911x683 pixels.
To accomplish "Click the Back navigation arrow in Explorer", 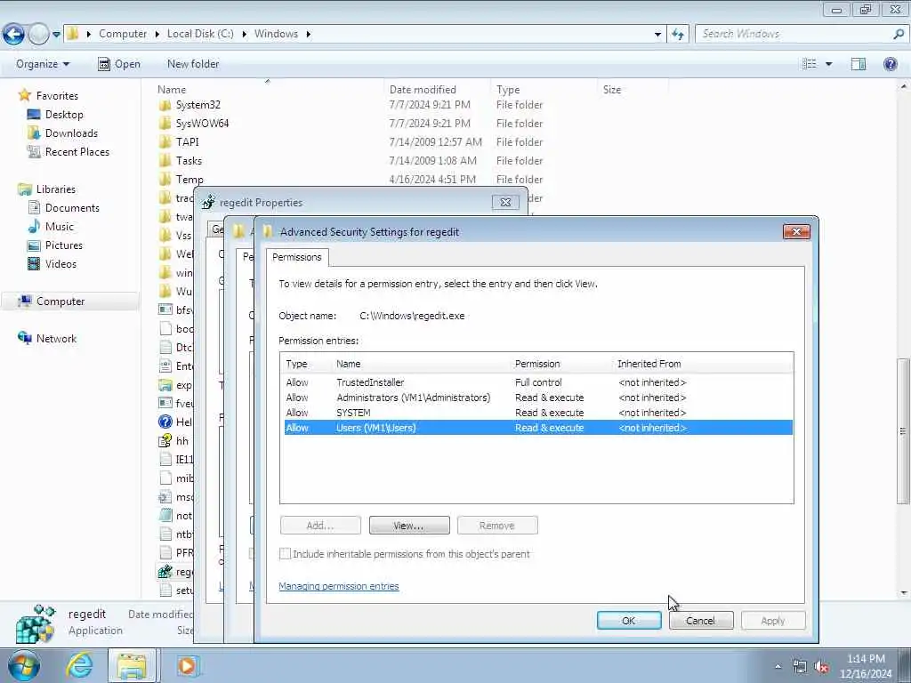I will pos(13,35).
